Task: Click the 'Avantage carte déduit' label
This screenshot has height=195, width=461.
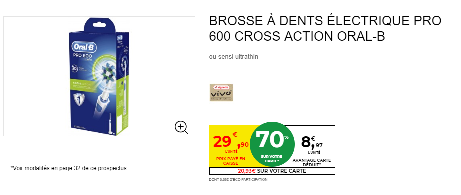Action: coord(312,163)
